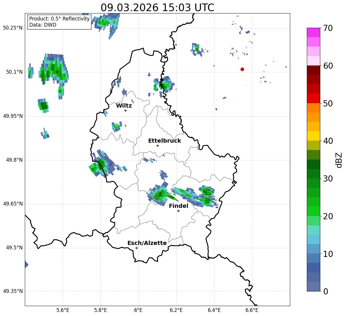Viewport: 346px width, 316px height.
Task: Select the Ettelbruck city label
Action: (164, 141)
